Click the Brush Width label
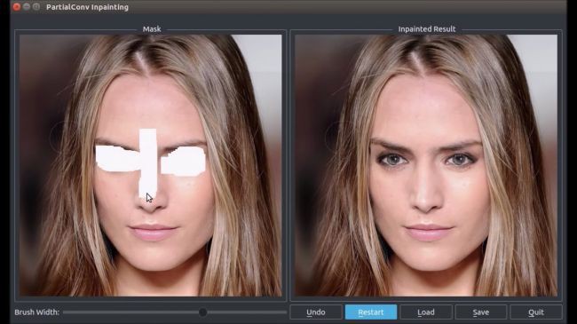The image size is (577, 324). [x=36, y=312]
